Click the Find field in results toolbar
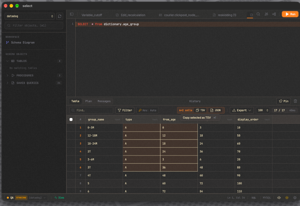 click(x=91, y=110)
